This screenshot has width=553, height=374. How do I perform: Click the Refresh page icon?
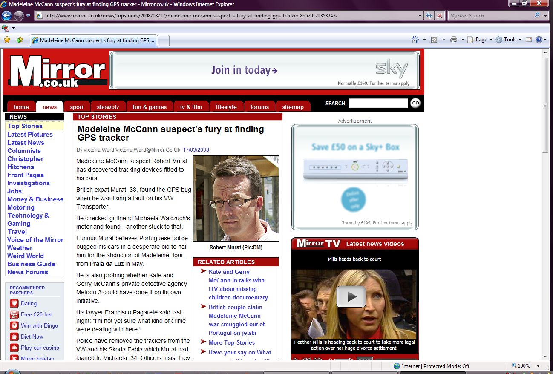pyautogui.click(x=429, y=16)
